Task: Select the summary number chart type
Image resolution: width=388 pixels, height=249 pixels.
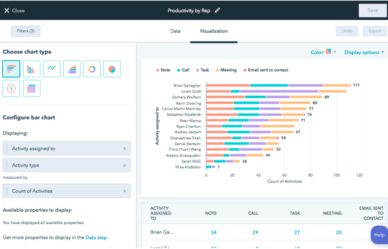Action: click(x=11, y=88)
